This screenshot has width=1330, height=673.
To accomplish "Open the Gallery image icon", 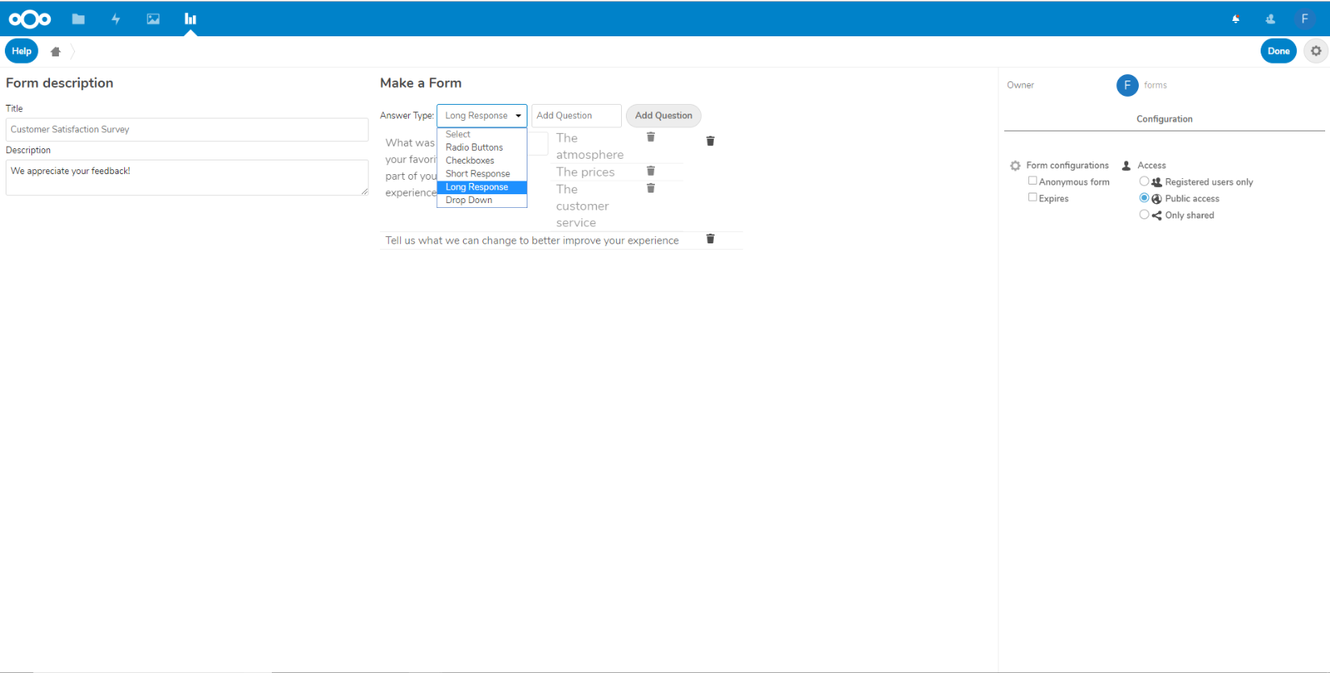I will click(x=153, y=19).
